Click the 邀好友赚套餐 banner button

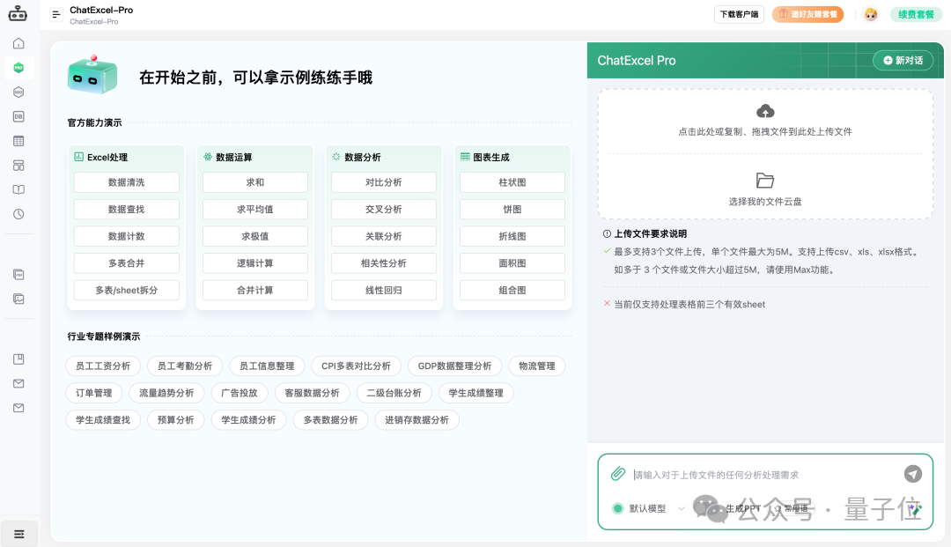807,14
